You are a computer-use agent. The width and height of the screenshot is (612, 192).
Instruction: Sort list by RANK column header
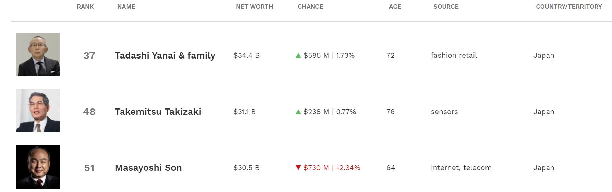(85, 7)
